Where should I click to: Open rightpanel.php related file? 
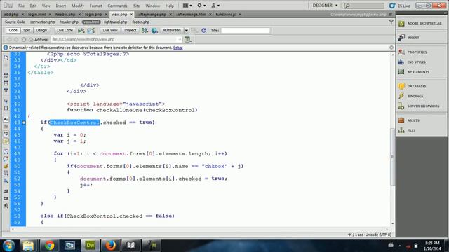coord(115,22)
